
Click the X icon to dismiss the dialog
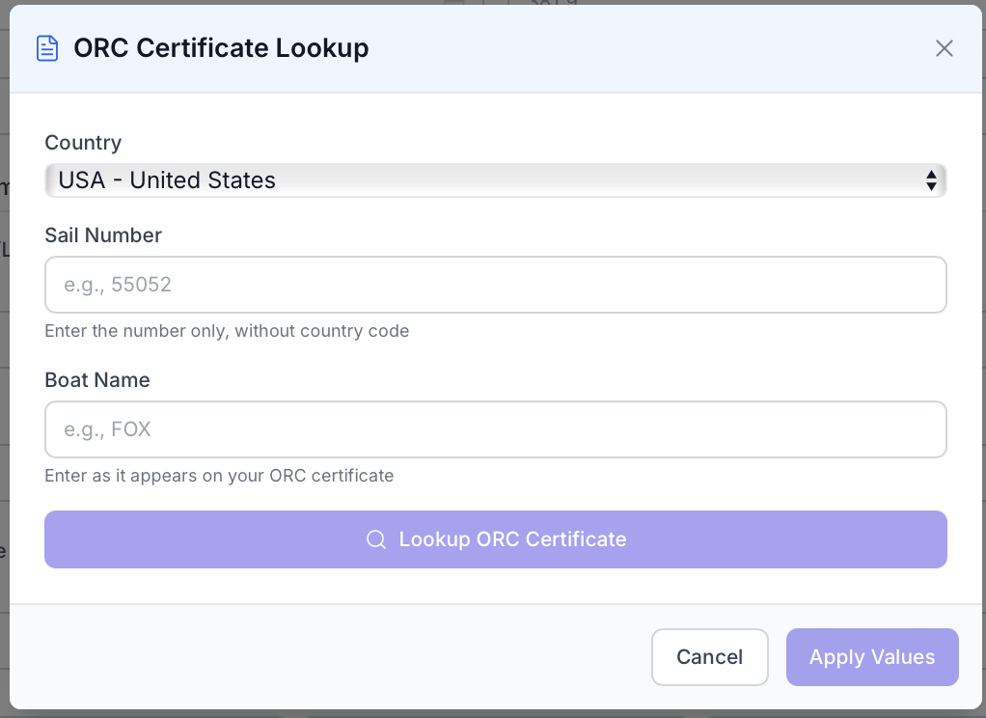944,47
